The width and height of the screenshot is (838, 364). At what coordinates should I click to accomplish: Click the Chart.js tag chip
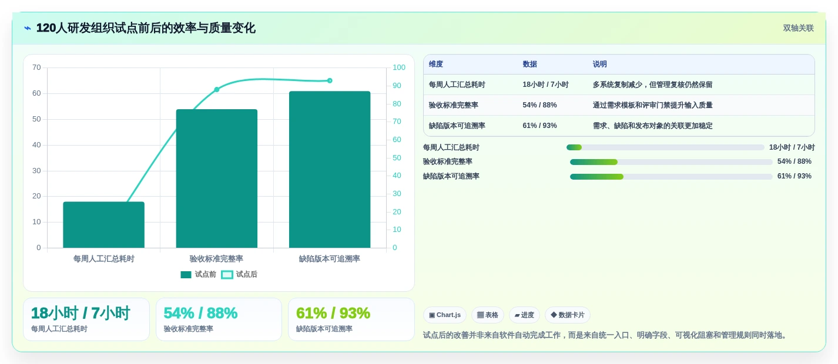click(x=445, y=315)
